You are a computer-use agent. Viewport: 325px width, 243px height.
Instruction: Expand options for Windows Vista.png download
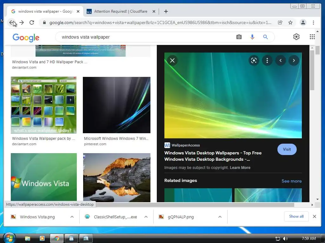click(72, 217)
